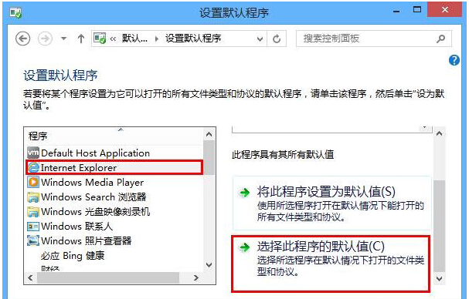Refresh the current page
Screen dimensions: 469x299
click(x=277, y=39)
